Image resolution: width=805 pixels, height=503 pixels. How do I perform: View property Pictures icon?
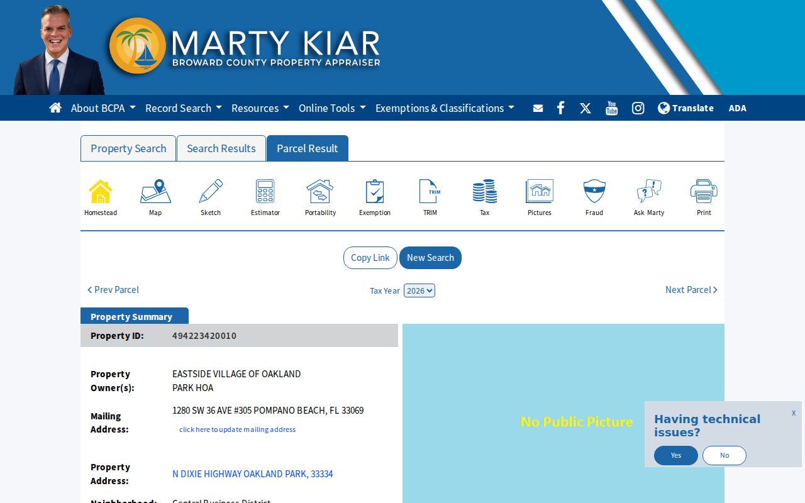(x=540, y=192)
